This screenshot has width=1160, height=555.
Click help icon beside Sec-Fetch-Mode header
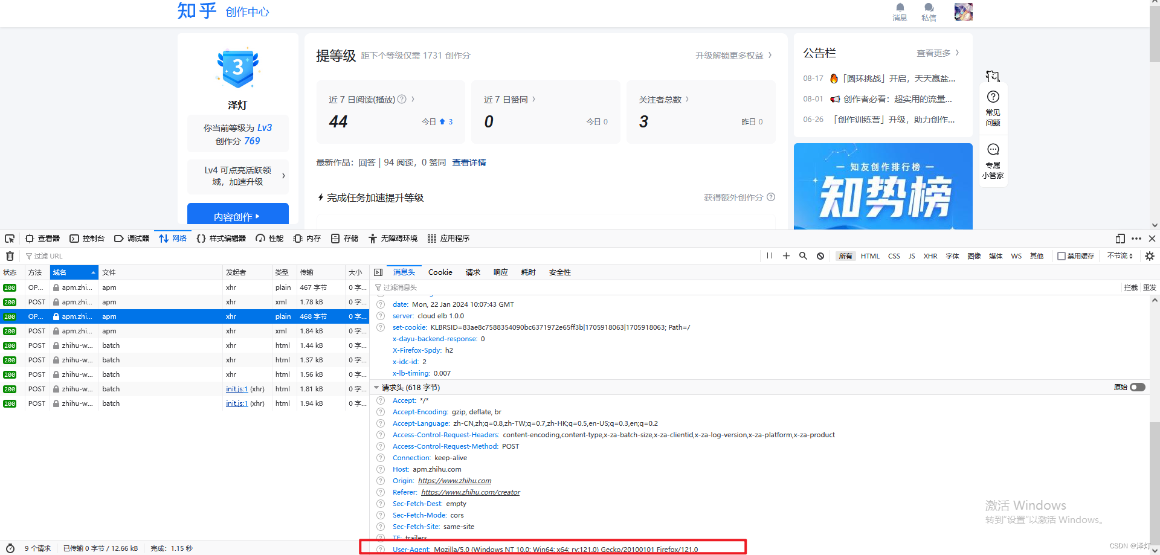[x=381, y=515]
